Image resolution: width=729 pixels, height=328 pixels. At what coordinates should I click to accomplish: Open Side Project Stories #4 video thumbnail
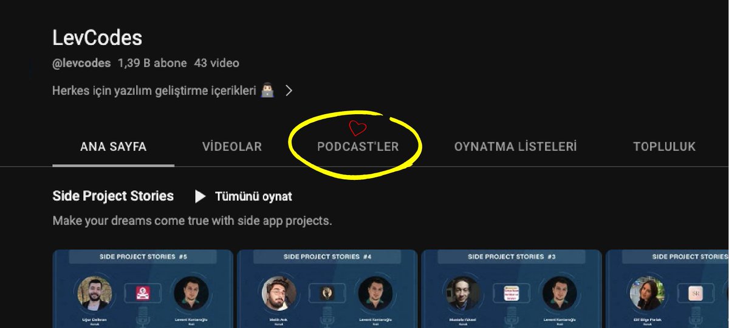pos(327,289)
